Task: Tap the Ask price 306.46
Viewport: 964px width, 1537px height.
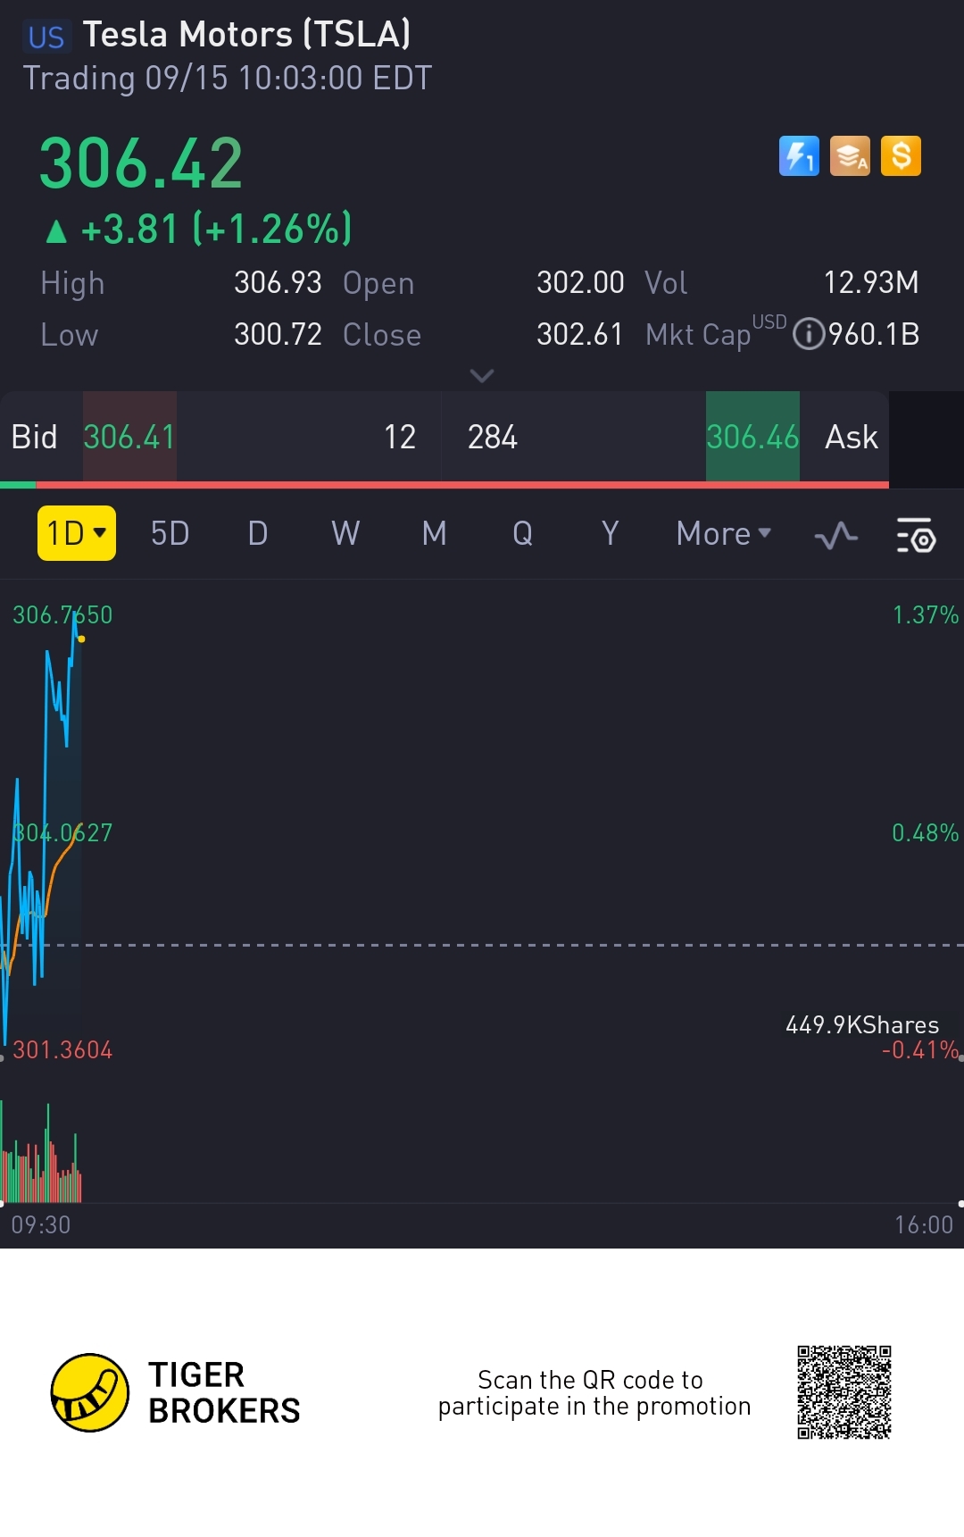Action: (752, 437)
